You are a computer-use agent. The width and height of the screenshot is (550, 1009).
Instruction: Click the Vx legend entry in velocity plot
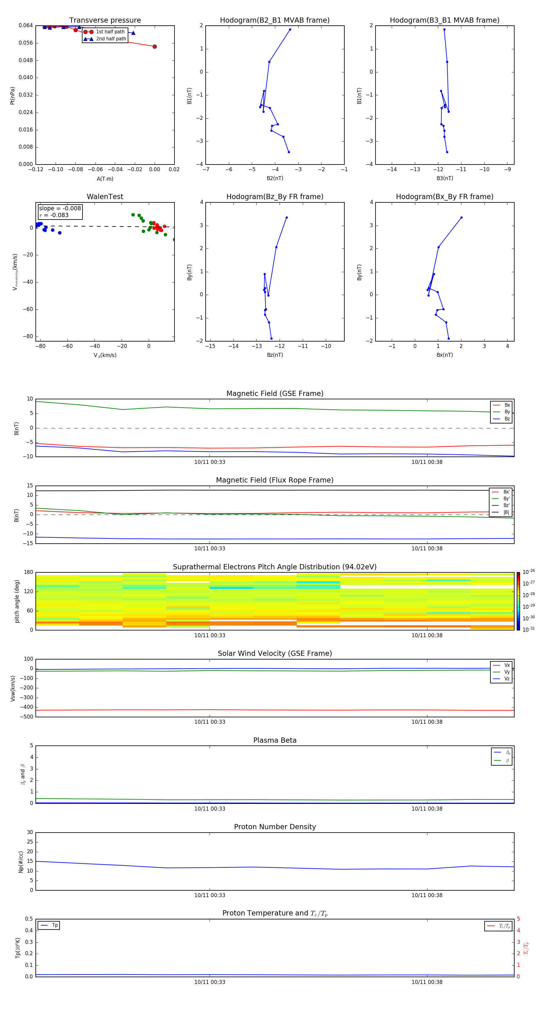coord(501,665)
